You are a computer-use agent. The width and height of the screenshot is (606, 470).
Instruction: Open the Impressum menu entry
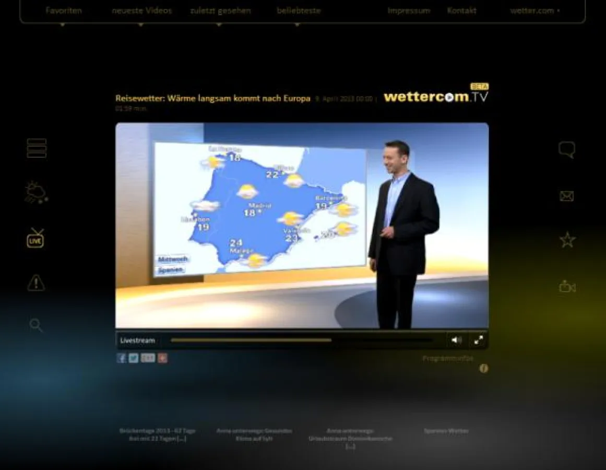pos(409,10)
